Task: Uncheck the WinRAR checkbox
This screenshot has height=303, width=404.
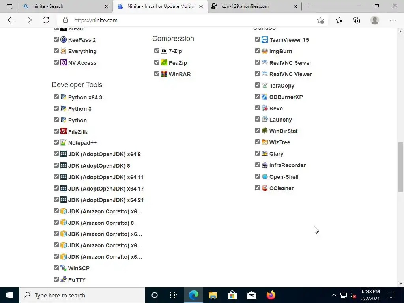Action: click(157, 73)
